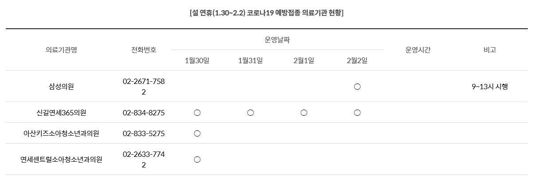The width and height of the screenshot is (538, 186).
Task: Select the 1월31일 date header
Action: 250,61
